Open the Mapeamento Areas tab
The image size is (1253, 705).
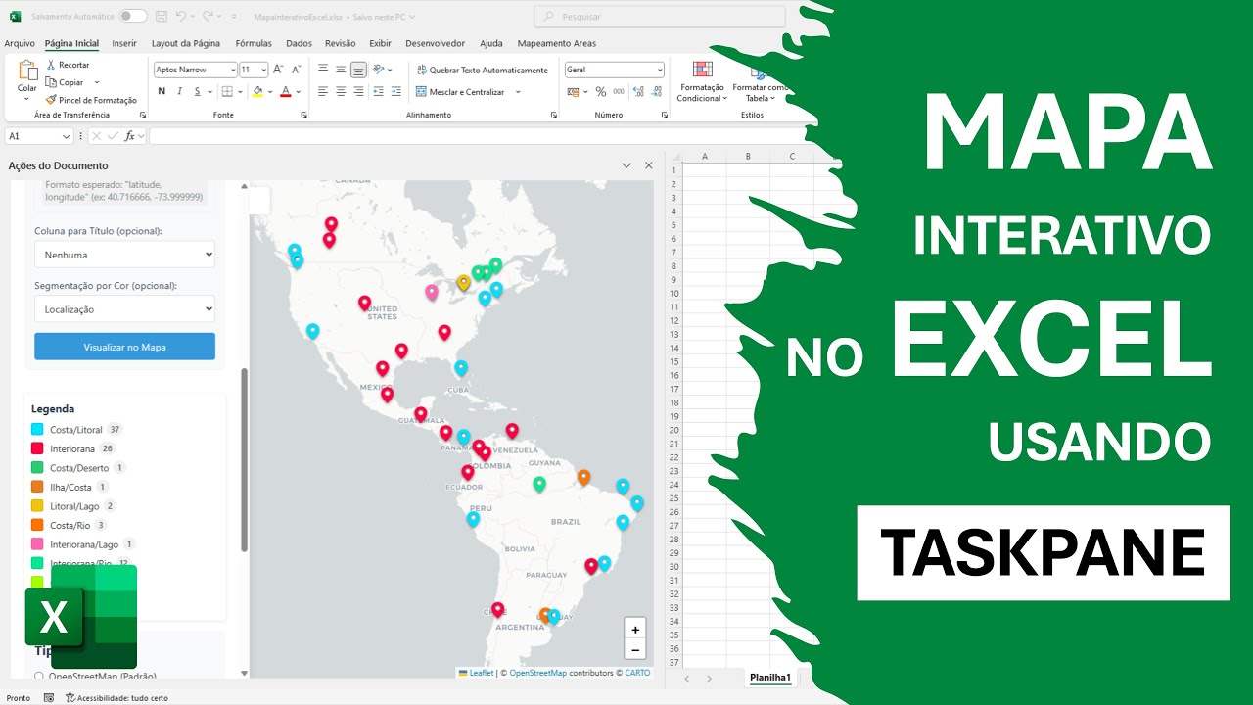point(556,43)
